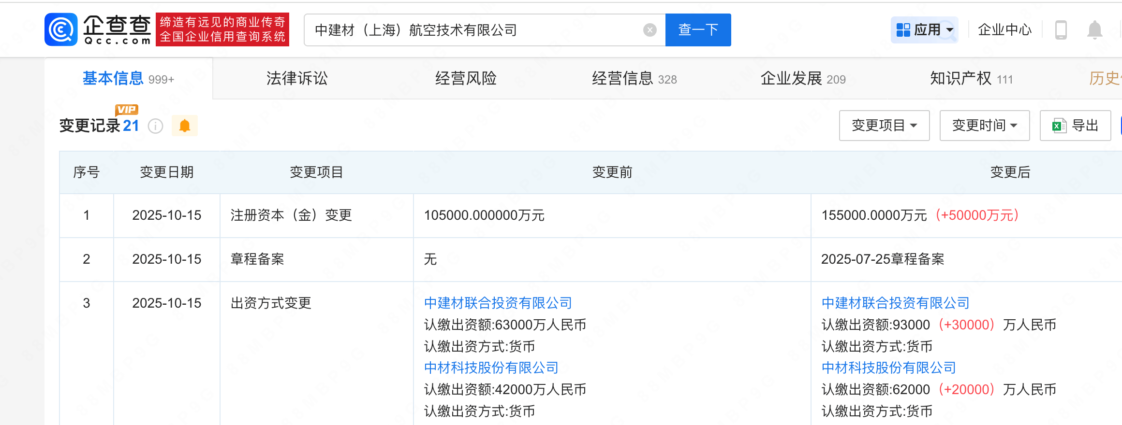Click the red +50000万元 increase amount
This screenshot has width=1122, height=425.
(978, 215)
